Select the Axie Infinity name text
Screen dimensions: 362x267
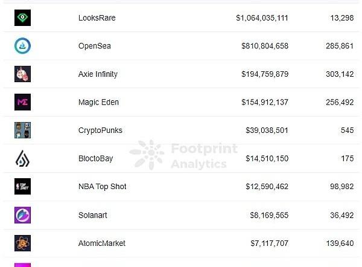click(x=98, y=74)
